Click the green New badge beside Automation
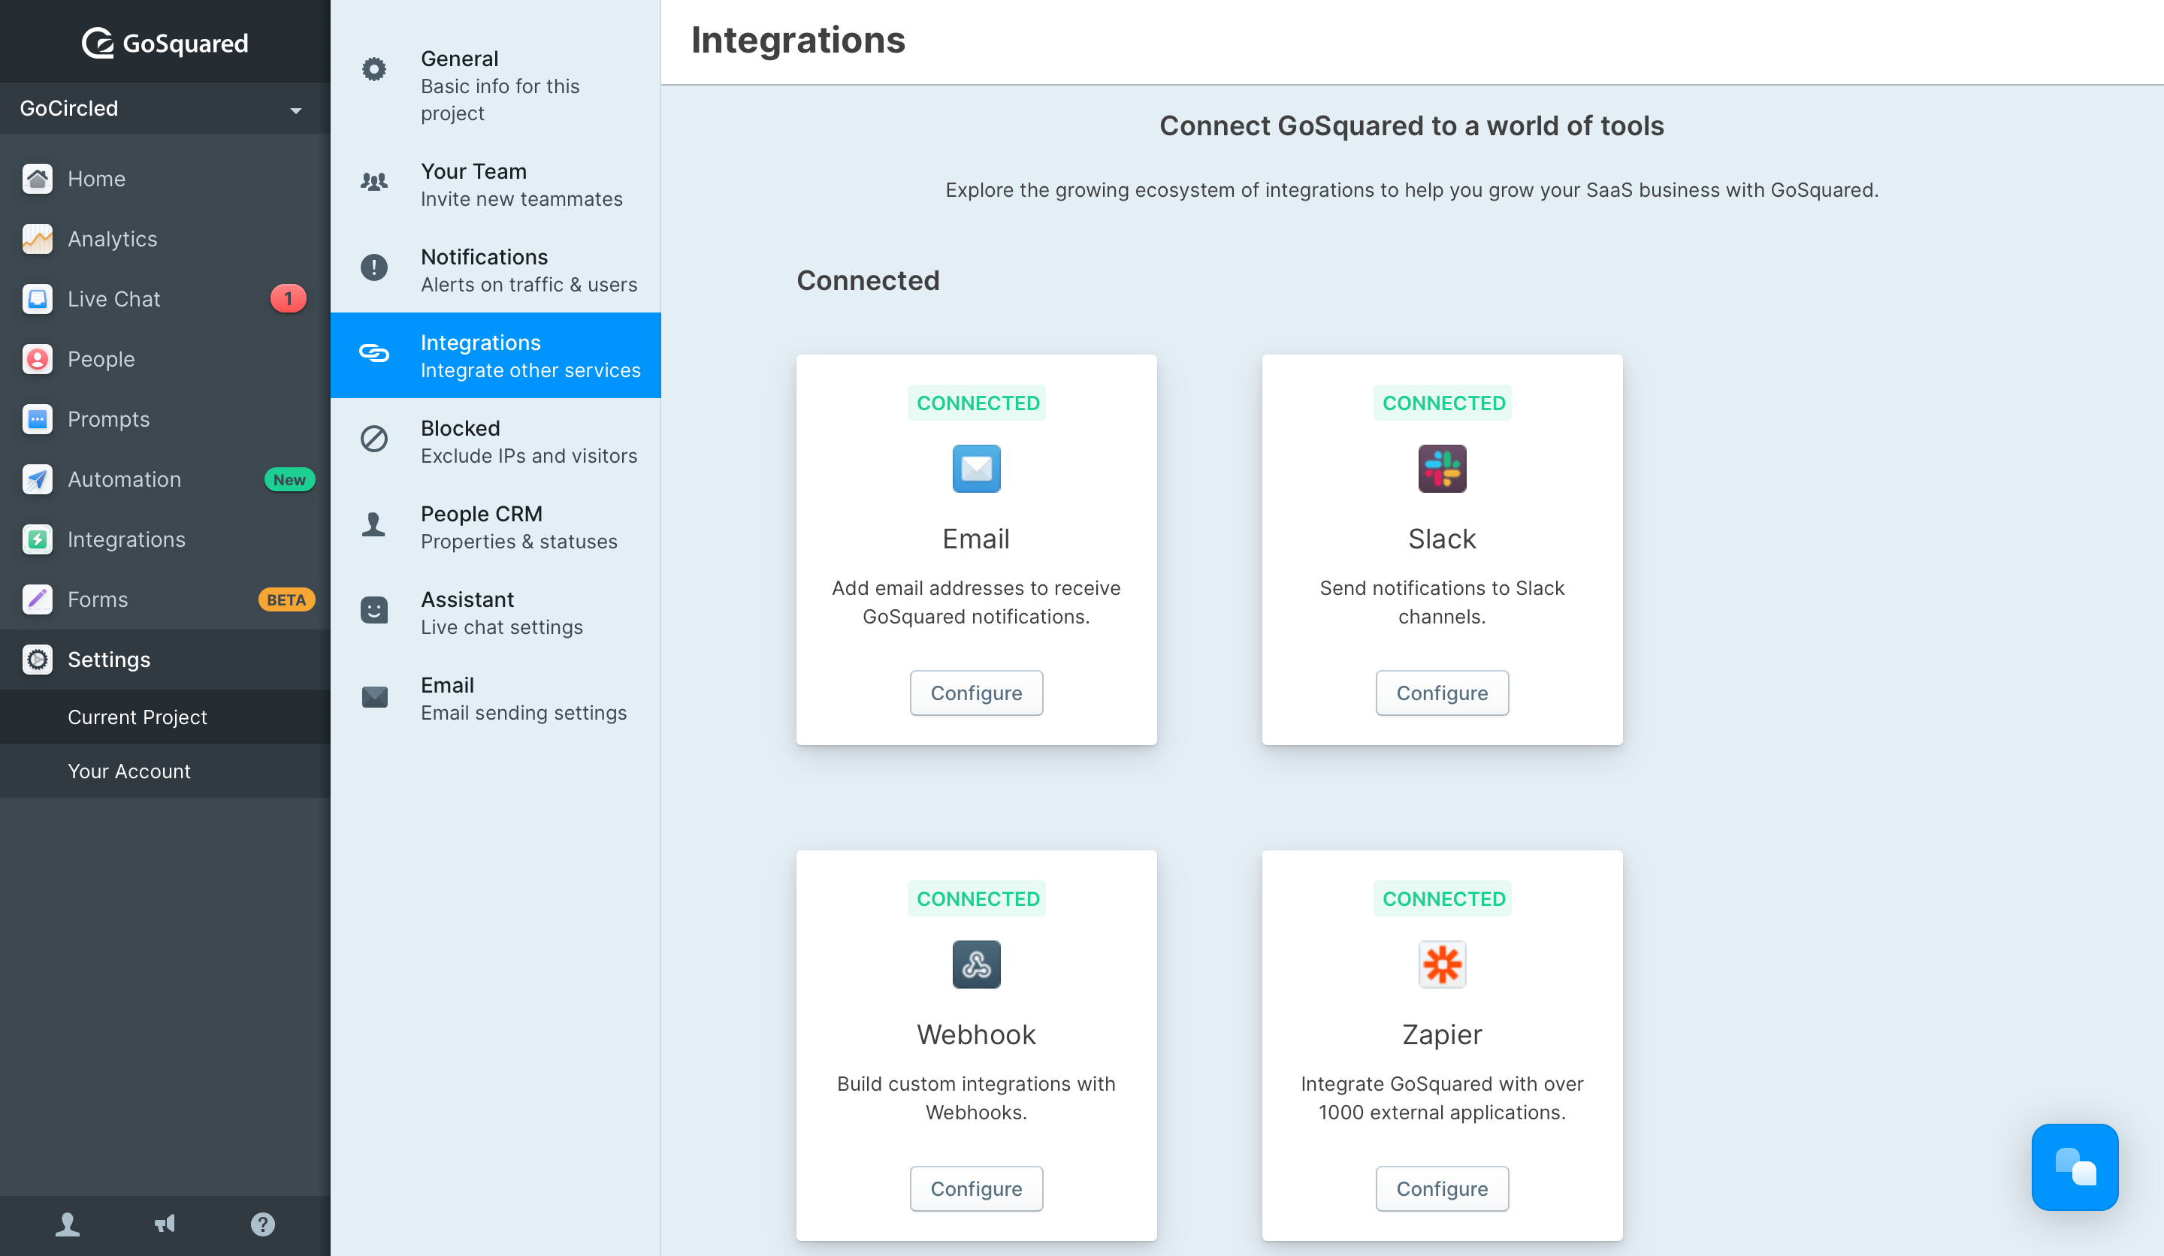The image size is (2164, 1256). pos(289,479)
